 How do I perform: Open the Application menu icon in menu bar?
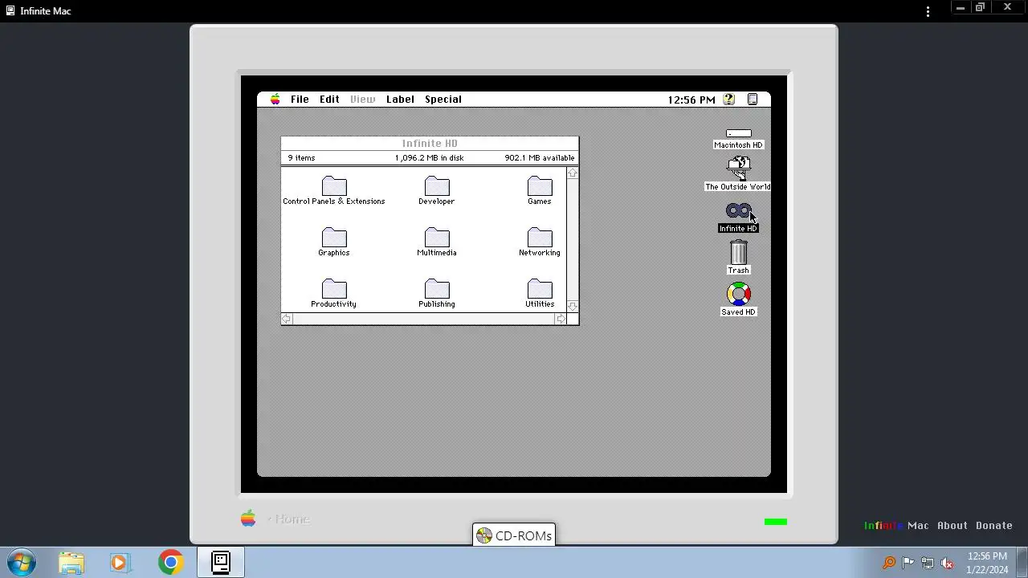pos(753,100)
